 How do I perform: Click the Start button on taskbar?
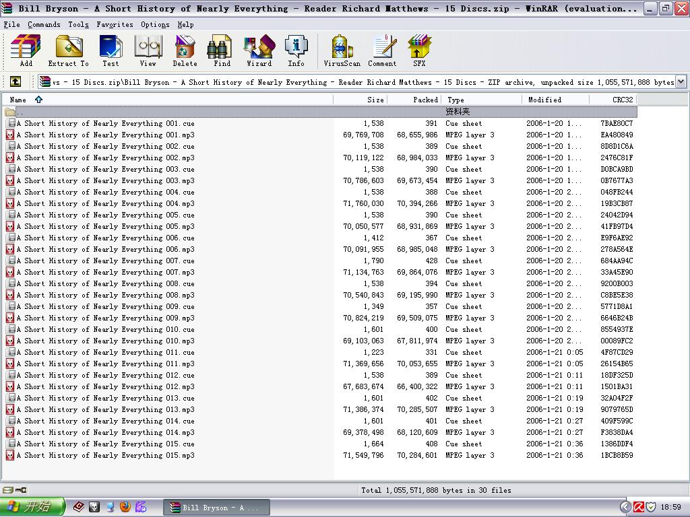32,507
